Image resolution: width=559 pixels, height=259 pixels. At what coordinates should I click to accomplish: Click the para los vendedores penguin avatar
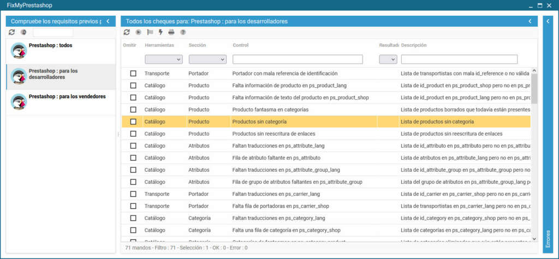point(19,101)
